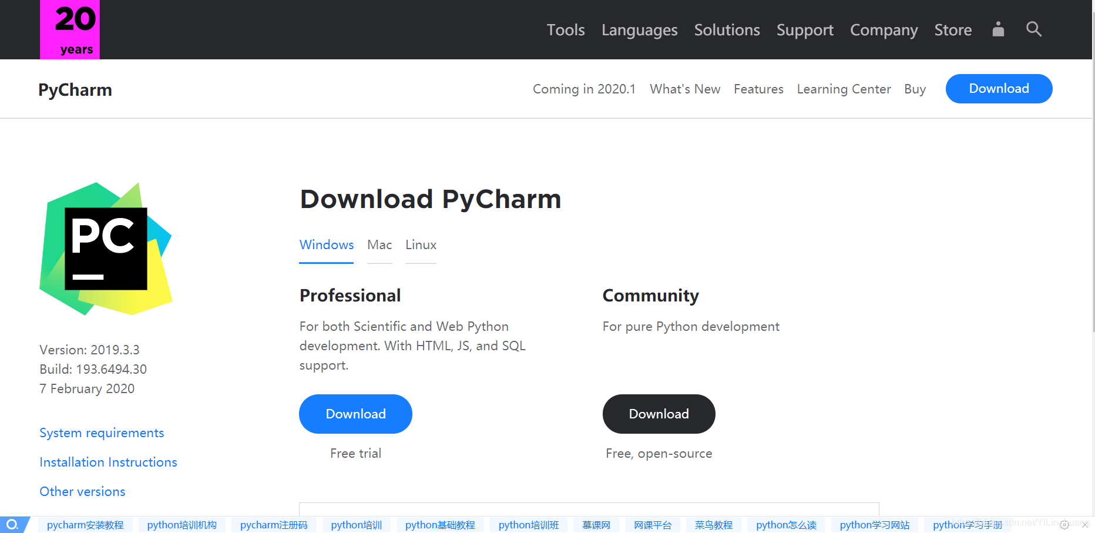Open Other versions link
The width and height of the screenshot is (1095, 533).
pos(82,492)
